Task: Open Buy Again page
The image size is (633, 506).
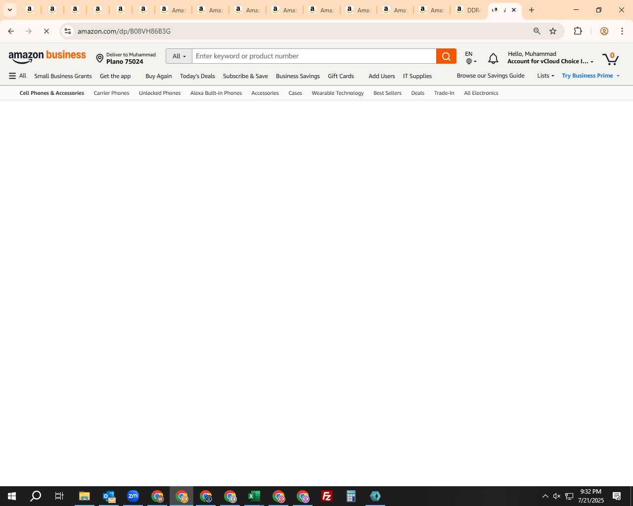Action: tap(158, 76)
